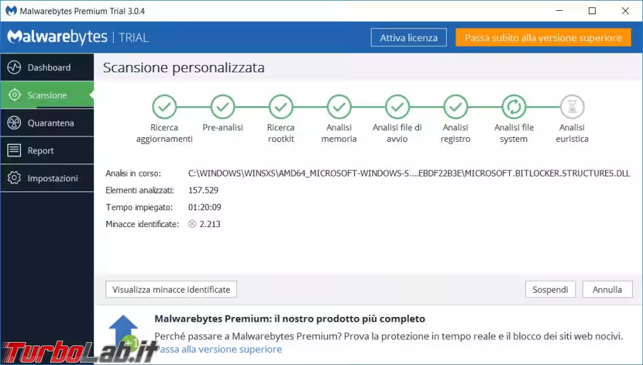Click the Minacce identificate count 2.213
Screen dimensions: 643x365
click(x=210, y=224)
